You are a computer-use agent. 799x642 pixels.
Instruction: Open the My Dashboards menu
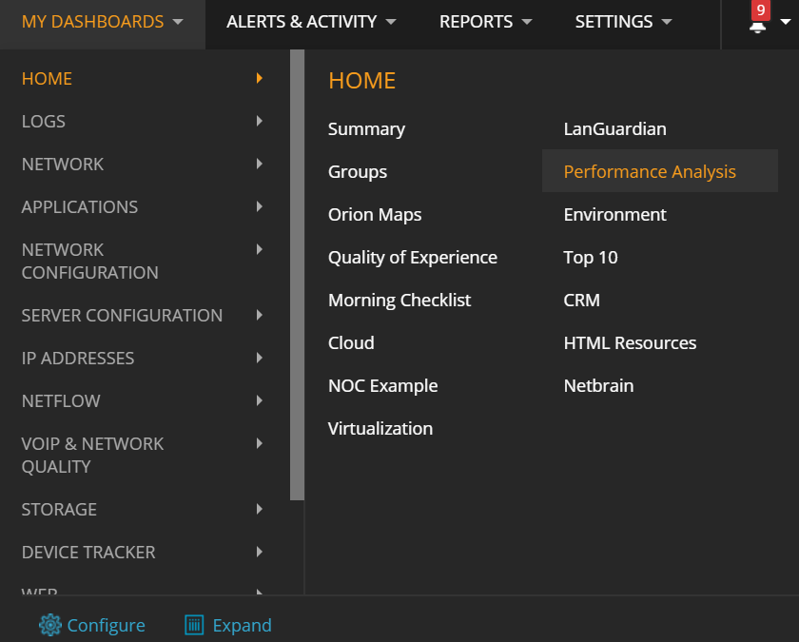103,22
